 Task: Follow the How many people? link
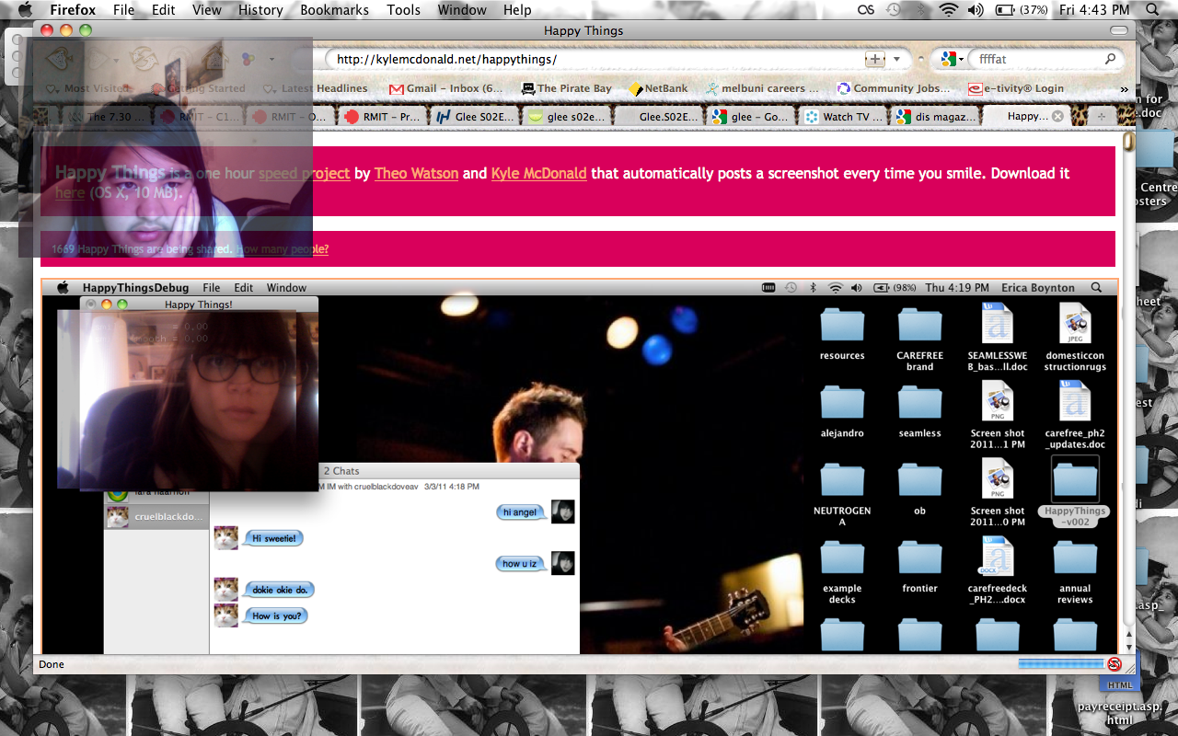[x=283, y=249]
